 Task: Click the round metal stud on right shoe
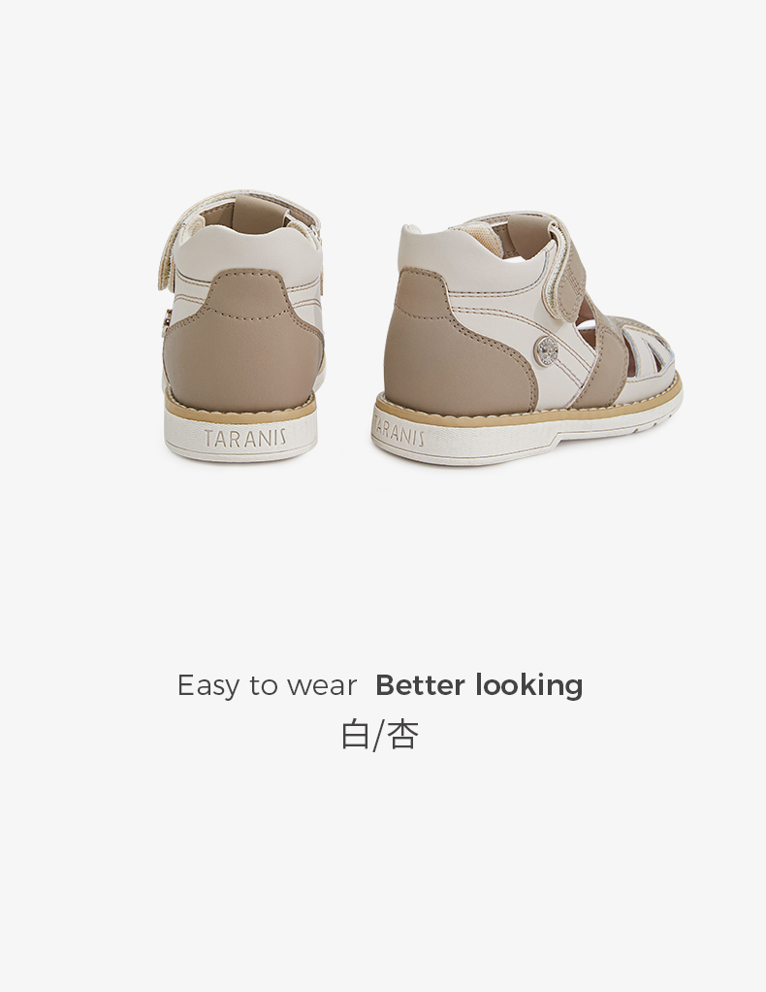click(x=547, y=351)
